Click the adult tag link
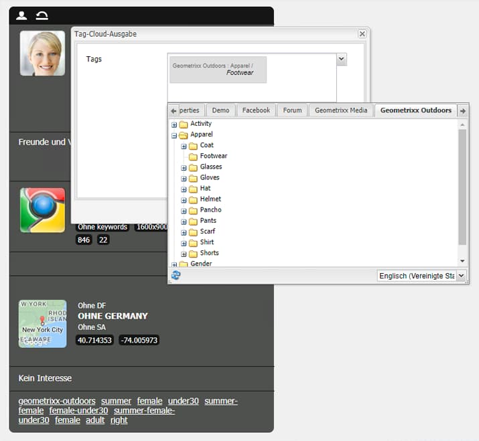The height and width of the screenshot is (441, 479). tap(95, 420)
